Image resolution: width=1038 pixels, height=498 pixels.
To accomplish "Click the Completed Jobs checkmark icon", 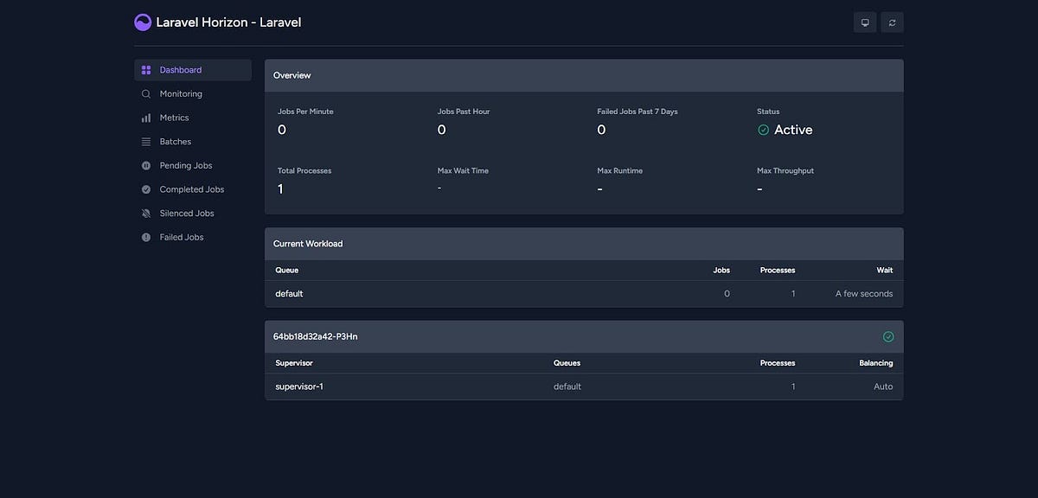I will pos(145,188).
